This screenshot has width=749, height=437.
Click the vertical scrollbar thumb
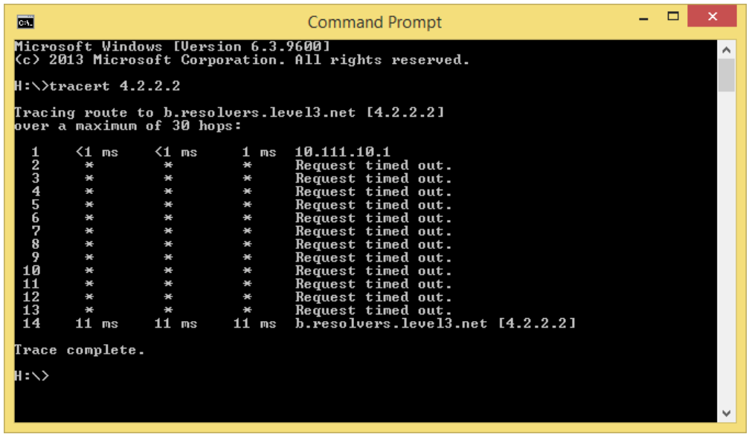tap(727, 75)
